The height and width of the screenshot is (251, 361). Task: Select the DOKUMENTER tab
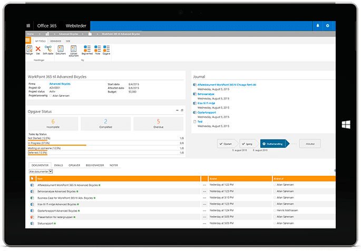[40, 165]
